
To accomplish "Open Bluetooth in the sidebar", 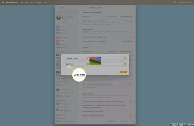I will pos(61,30).
